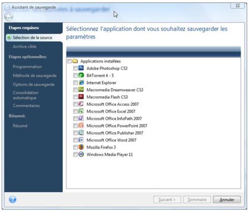250x212 pixels.
Task: Open help with the blue question mark icon
Action: click(13, 199)
